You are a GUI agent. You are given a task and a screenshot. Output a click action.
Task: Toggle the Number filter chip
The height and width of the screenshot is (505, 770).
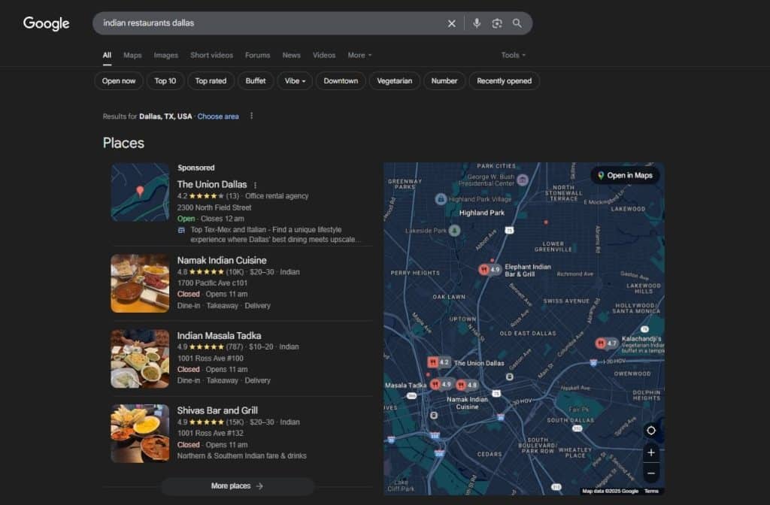click(444, 81)
